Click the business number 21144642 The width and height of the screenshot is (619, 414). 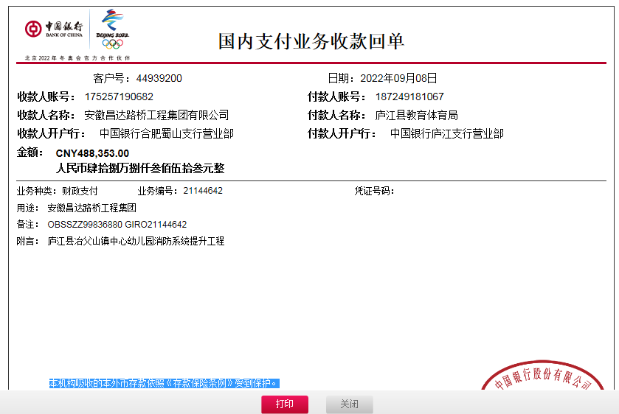click(x=203, y=191)
